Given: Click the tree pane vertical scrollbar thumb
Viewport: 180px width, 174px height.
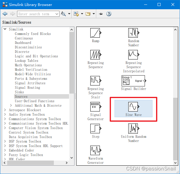Looking at the screenshot, I should pyautogui.click(x=71, y=63).
